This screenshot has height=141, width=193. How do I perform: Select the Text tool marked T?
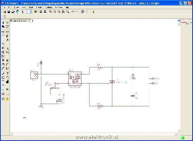(x=7, y=74)
